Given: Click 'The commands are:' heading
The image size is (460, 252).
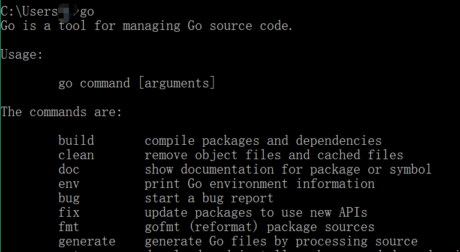Looking at the screenshot, I should 61,112.
